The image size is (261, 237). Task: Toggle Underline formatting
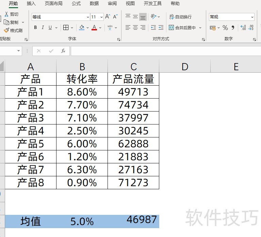click(x=50, y=27)
